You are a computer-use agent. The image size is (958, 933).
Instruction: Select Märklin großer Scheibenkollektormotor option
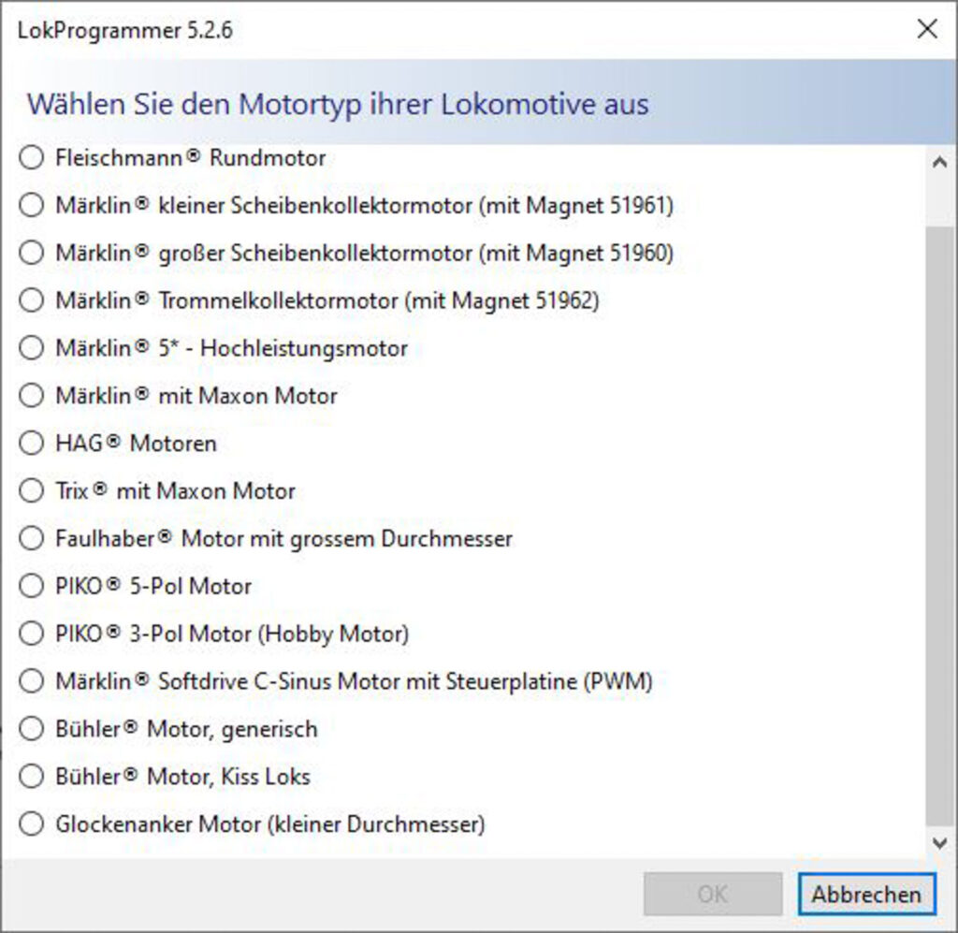(x=31, y=253)
